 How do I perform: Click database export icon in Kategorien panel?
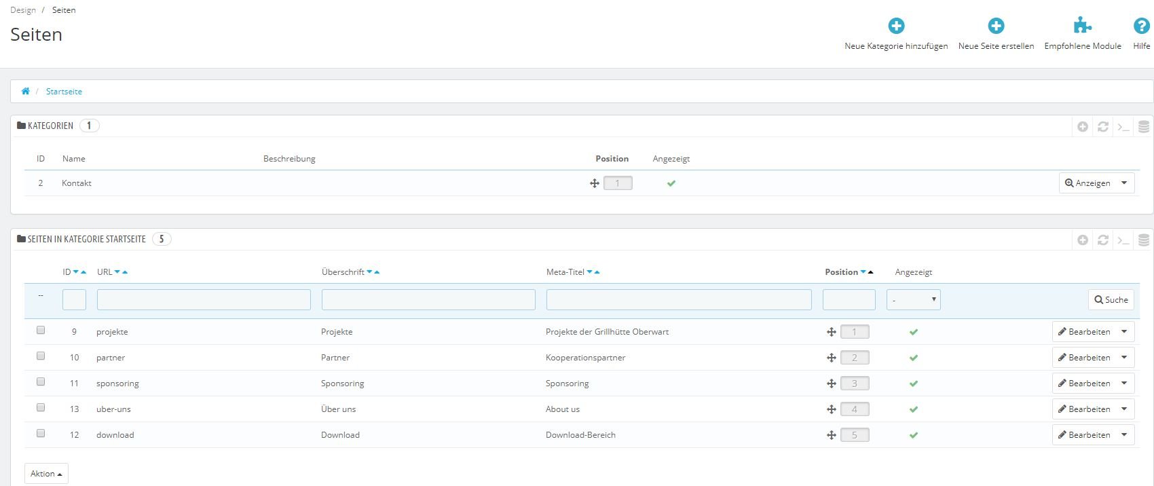tap(1144, 127)
